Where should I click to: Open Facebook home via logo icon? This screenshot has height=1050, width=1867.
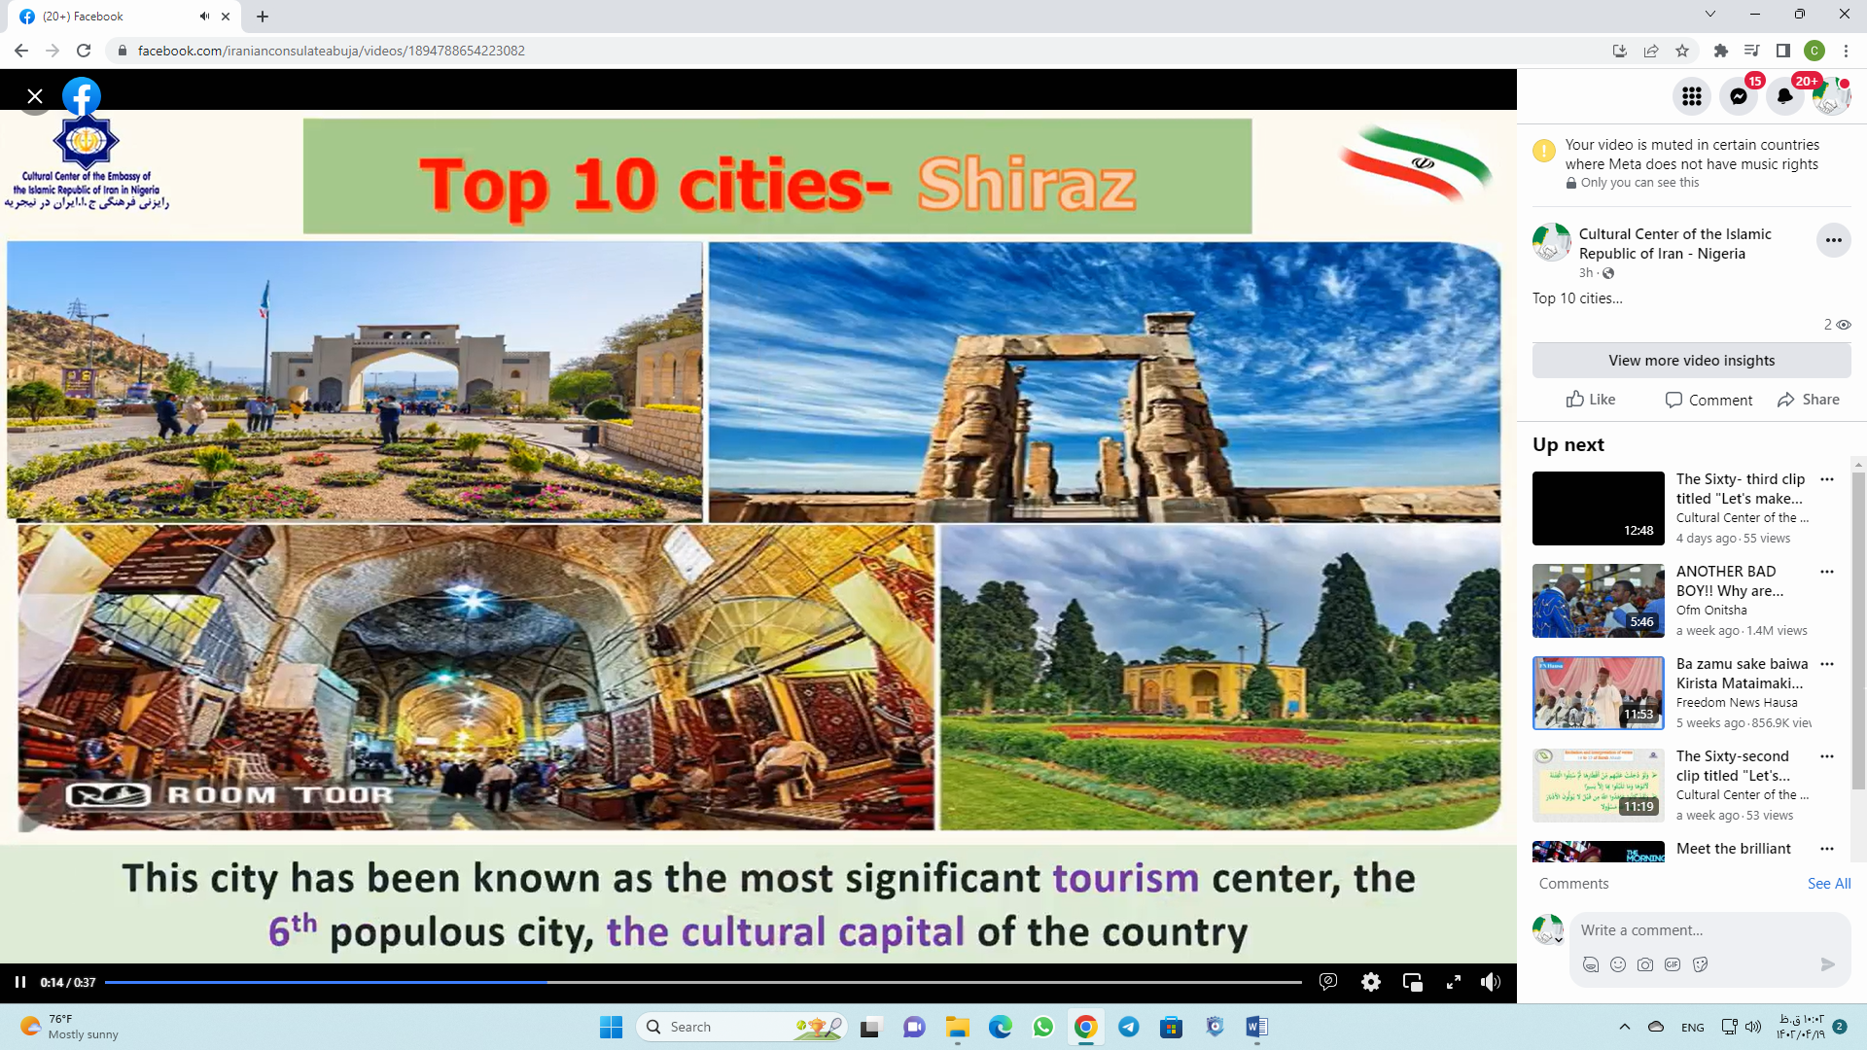(82, 96)
